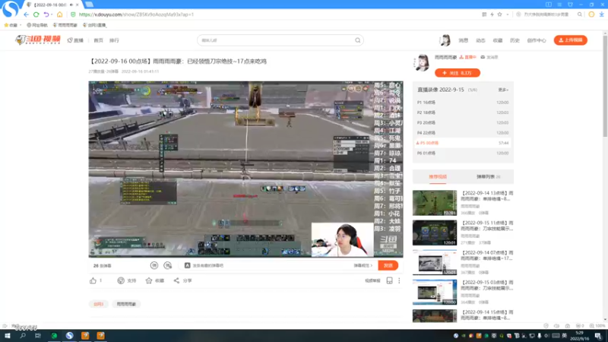Play recording P1 16点场
This screenshot has width=608, height=342.
point(463,103)
